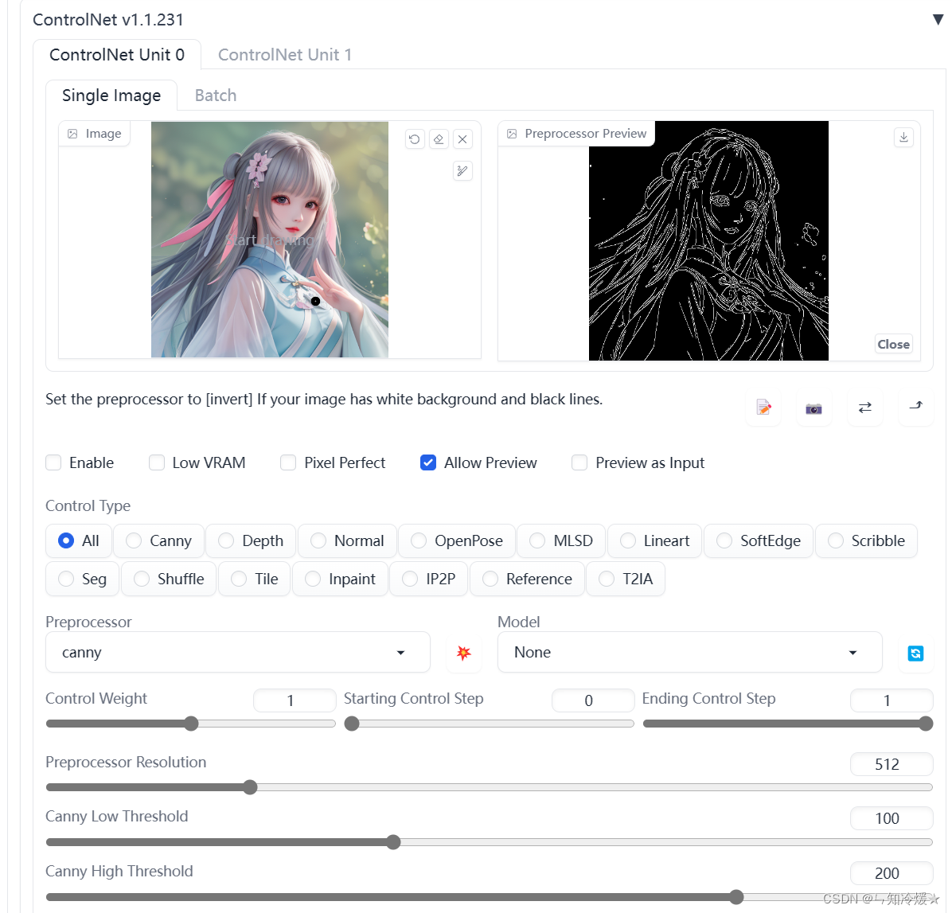
Task: Send dimensions with the curved arrow icon
Action: pyautogui.click(x=915, y=406)
